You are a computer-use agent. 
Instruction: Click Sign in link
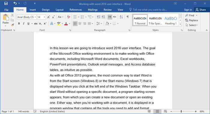(x=188, y=10)
